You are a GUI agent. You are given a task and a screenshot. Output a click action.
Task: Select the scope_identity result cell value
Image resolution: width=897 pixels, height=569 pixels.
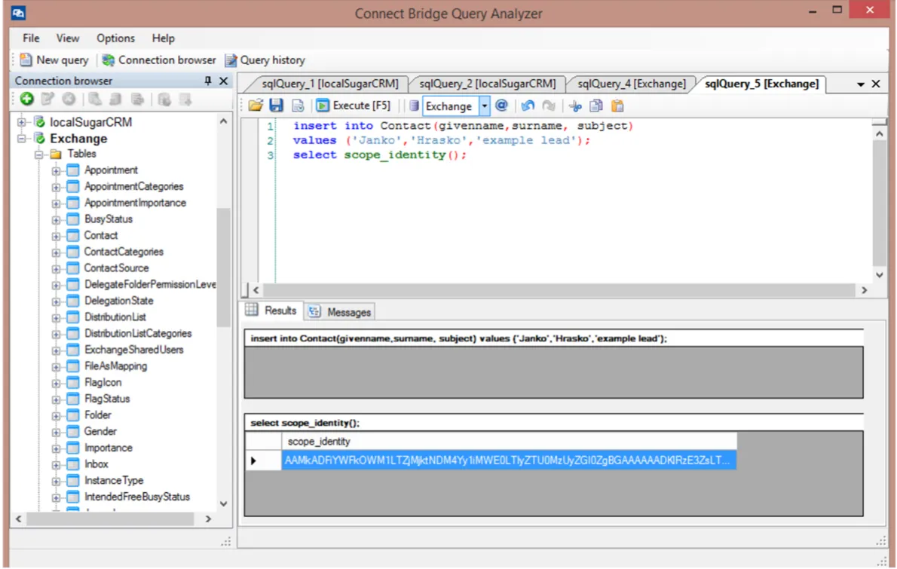tap(509, 460)
